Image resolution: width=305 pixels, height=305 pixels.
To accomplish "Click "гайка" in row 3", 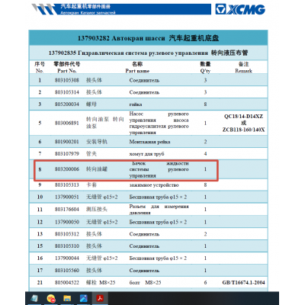I will coord(136,104).
